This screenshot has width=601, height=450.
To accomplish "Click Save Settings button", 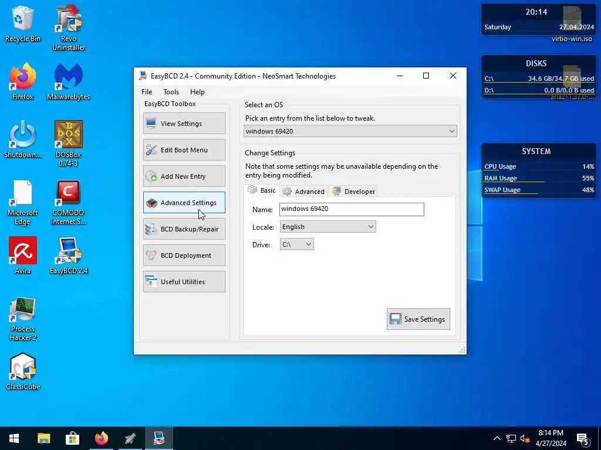I will [418, 319].
